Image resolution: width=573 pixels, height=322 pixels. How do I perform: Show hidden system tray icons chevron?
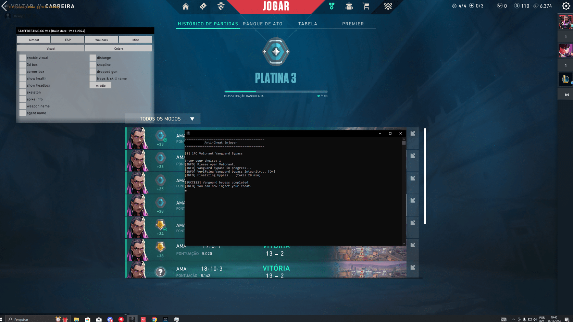513,319
